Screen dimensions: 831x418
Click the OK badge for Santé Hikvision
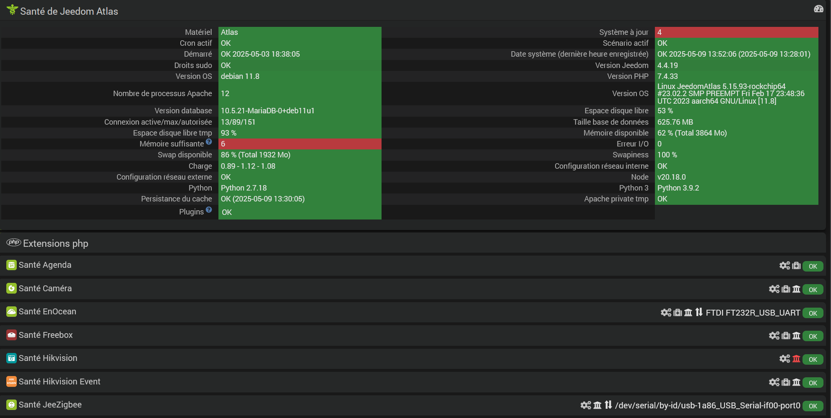tap(813, 359)
